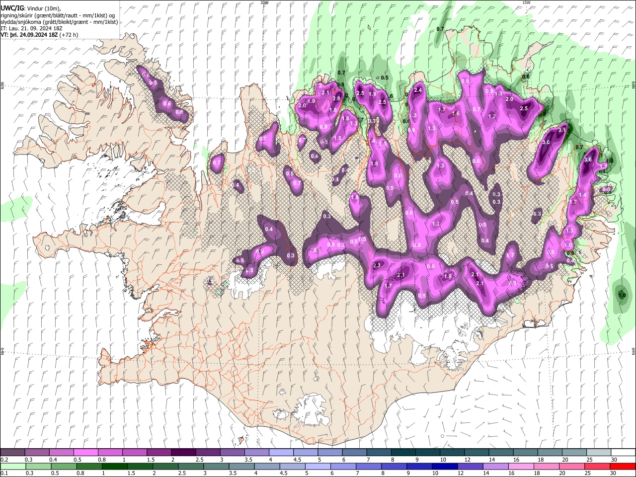Select the bright pink 0.5 swatch in upper legend

point(85,453)
